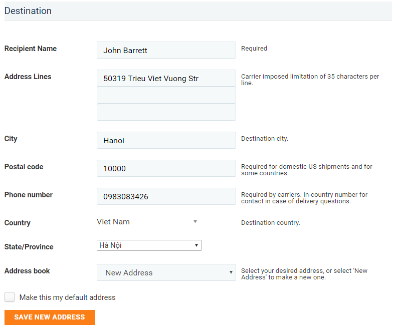Screen dimensions: 394x335
Task: Click the 'Make this my default address' label
Action: coord(67,297)
